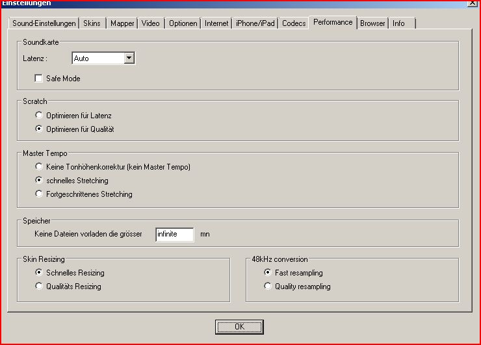481x345 pixels.
Task: Select the Video tab
Action: [151, 23]
